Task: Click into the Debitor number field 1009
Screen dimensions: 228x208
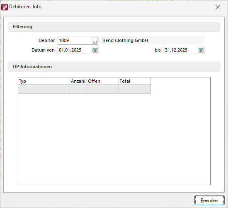Action: tap(75, 40)
